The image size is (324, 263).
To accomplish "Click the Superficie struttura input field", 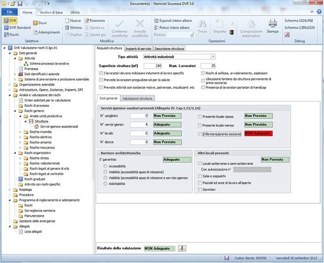I will (152, 65).
